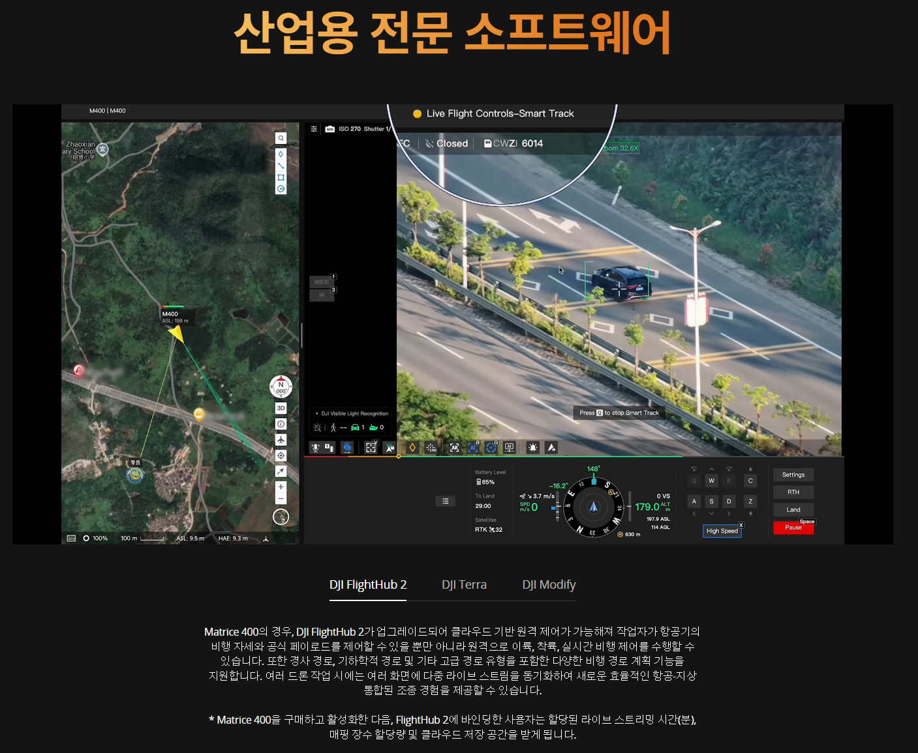Toggle the recognition alert-off icon
Screen dimensions: 918x753
click(317, 428)
